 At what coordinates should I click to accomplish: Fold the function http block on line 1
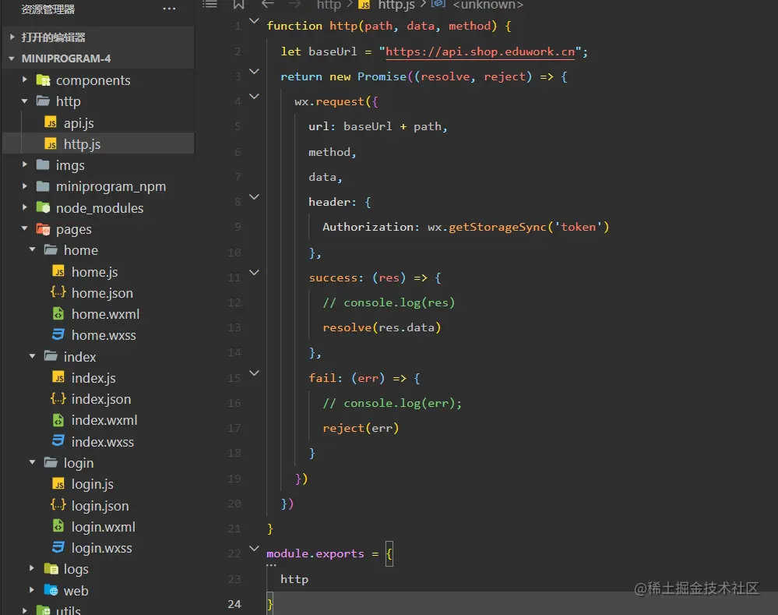point(254,21)
